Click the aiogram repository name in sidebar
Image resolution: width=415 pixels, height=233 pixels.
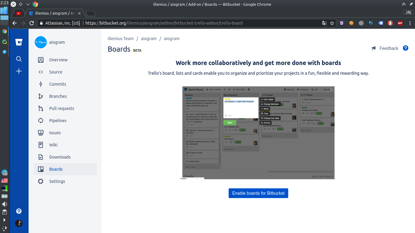click(57, 42)
